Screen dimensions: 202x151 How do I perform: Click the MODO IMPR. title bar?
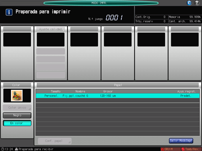pyautogui.click(x=101, y=3)
